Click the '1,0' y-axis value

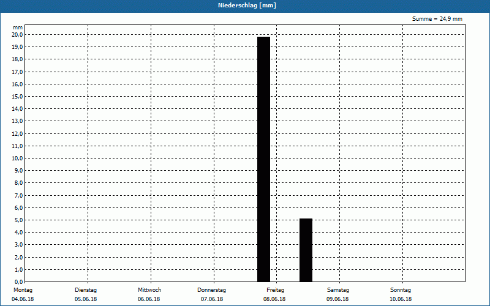click(18, 270)
